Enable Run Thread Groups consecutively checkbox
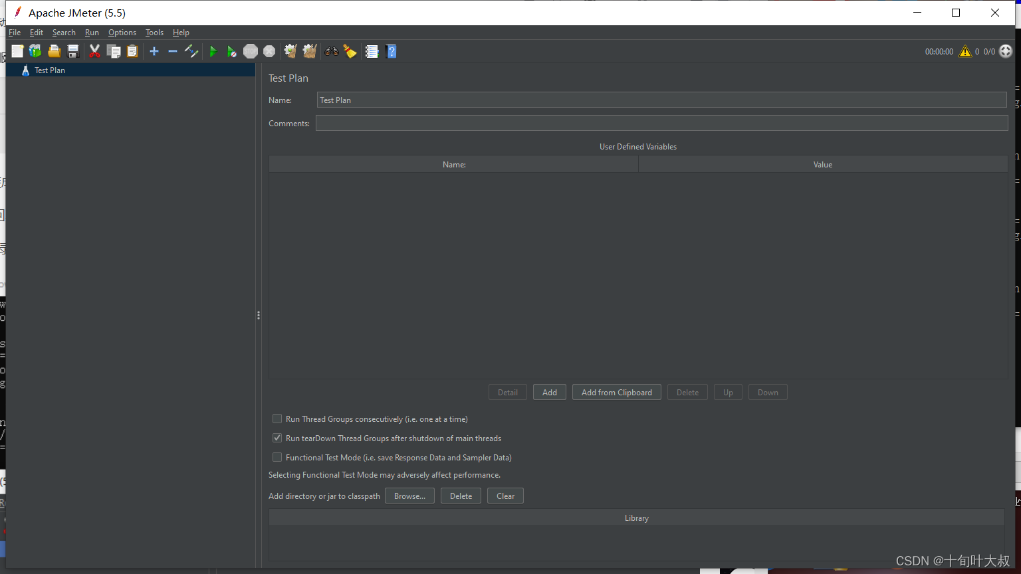The height and width of the screenshot is (574, 1021). coord(277,419)
